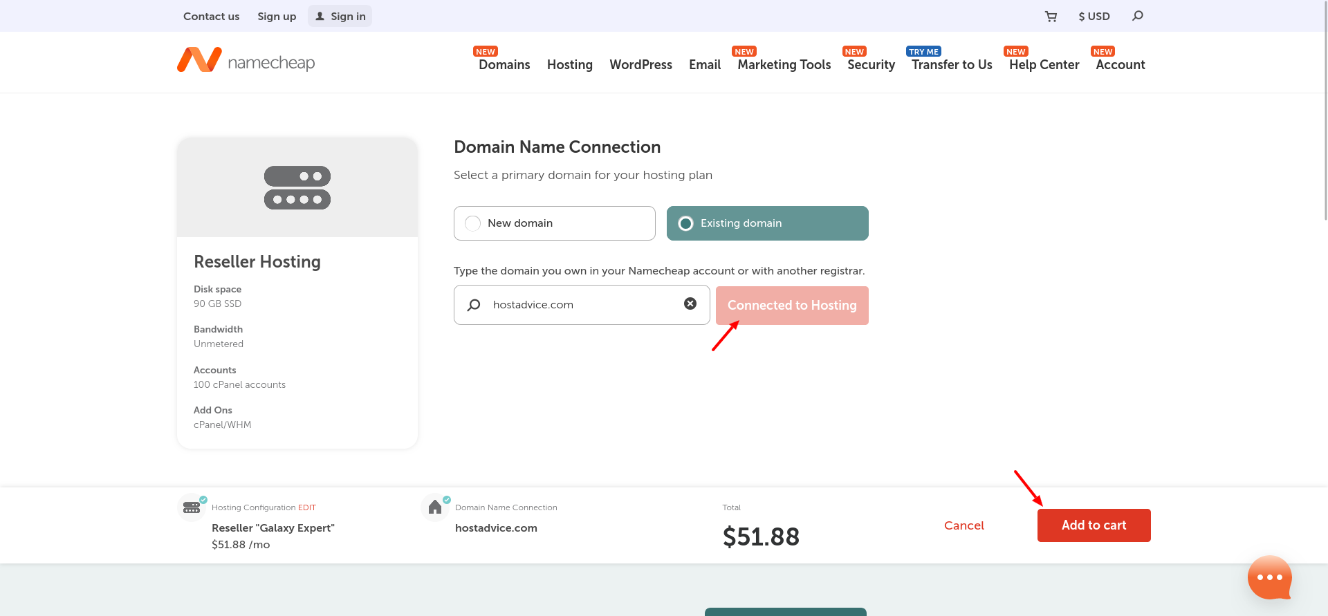Screen dimensions: 1328x616
Task: Click the page vertical scrollbar
Action: pyautogui.click(x=1325, y=111)
